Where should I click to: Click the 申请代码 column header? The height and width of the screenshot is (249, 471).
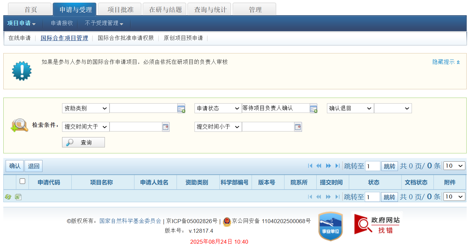click(x=50, y=182)
